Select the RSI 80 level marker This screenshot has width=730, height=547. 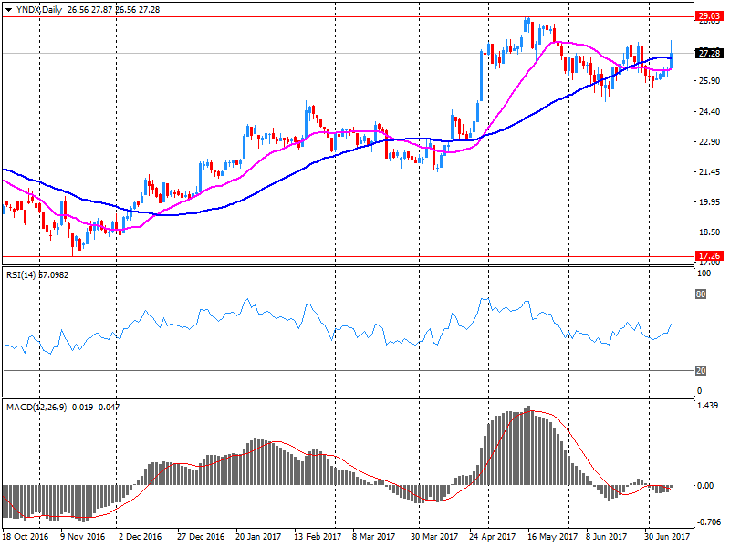[701, 294]
